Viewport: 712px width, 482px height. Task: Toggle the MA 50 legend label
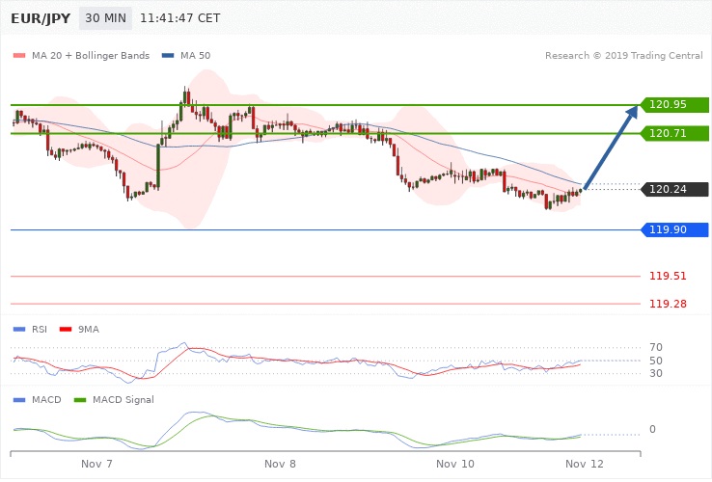[195, 55]
